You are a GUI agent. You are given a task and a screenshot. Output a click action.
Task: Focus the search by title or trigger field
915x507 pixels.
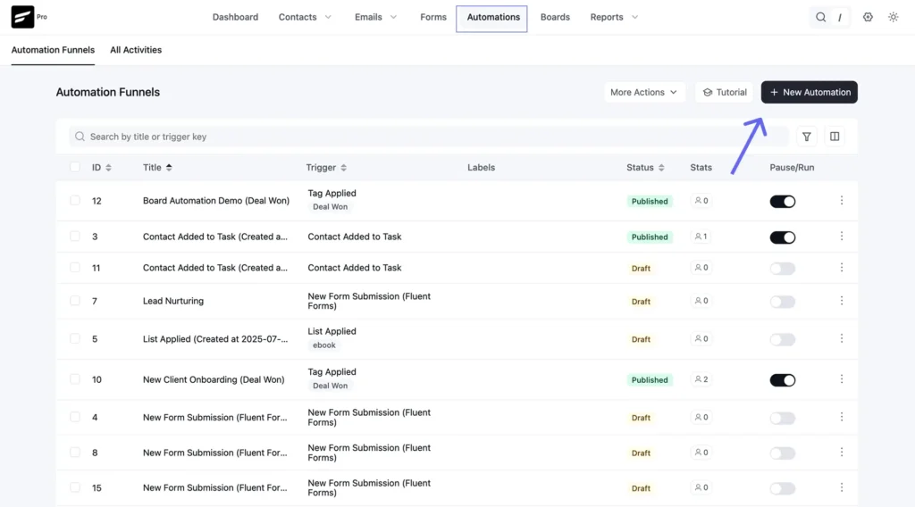[x=429, y=137]
